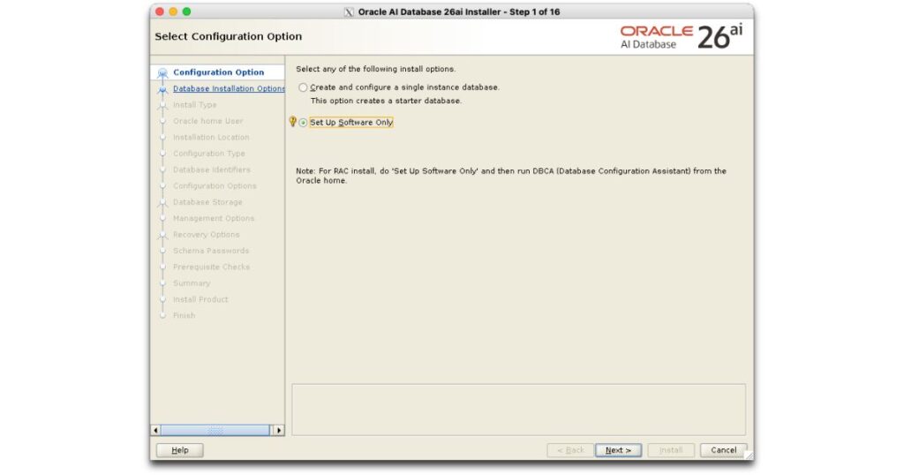Click the RAC install note text
Screen dimensions: 904x475
(x=511, y=176)
